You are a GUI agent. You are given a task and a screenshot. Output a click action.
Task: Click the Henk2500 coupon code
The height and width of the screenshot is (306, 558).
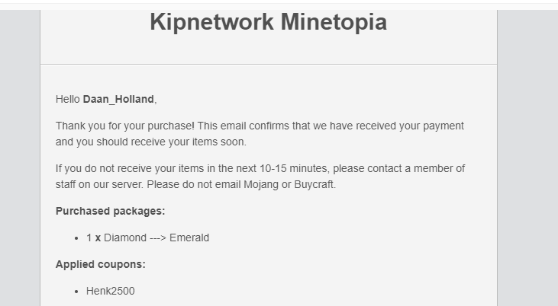pyautogui.click(x=111, y=291)
